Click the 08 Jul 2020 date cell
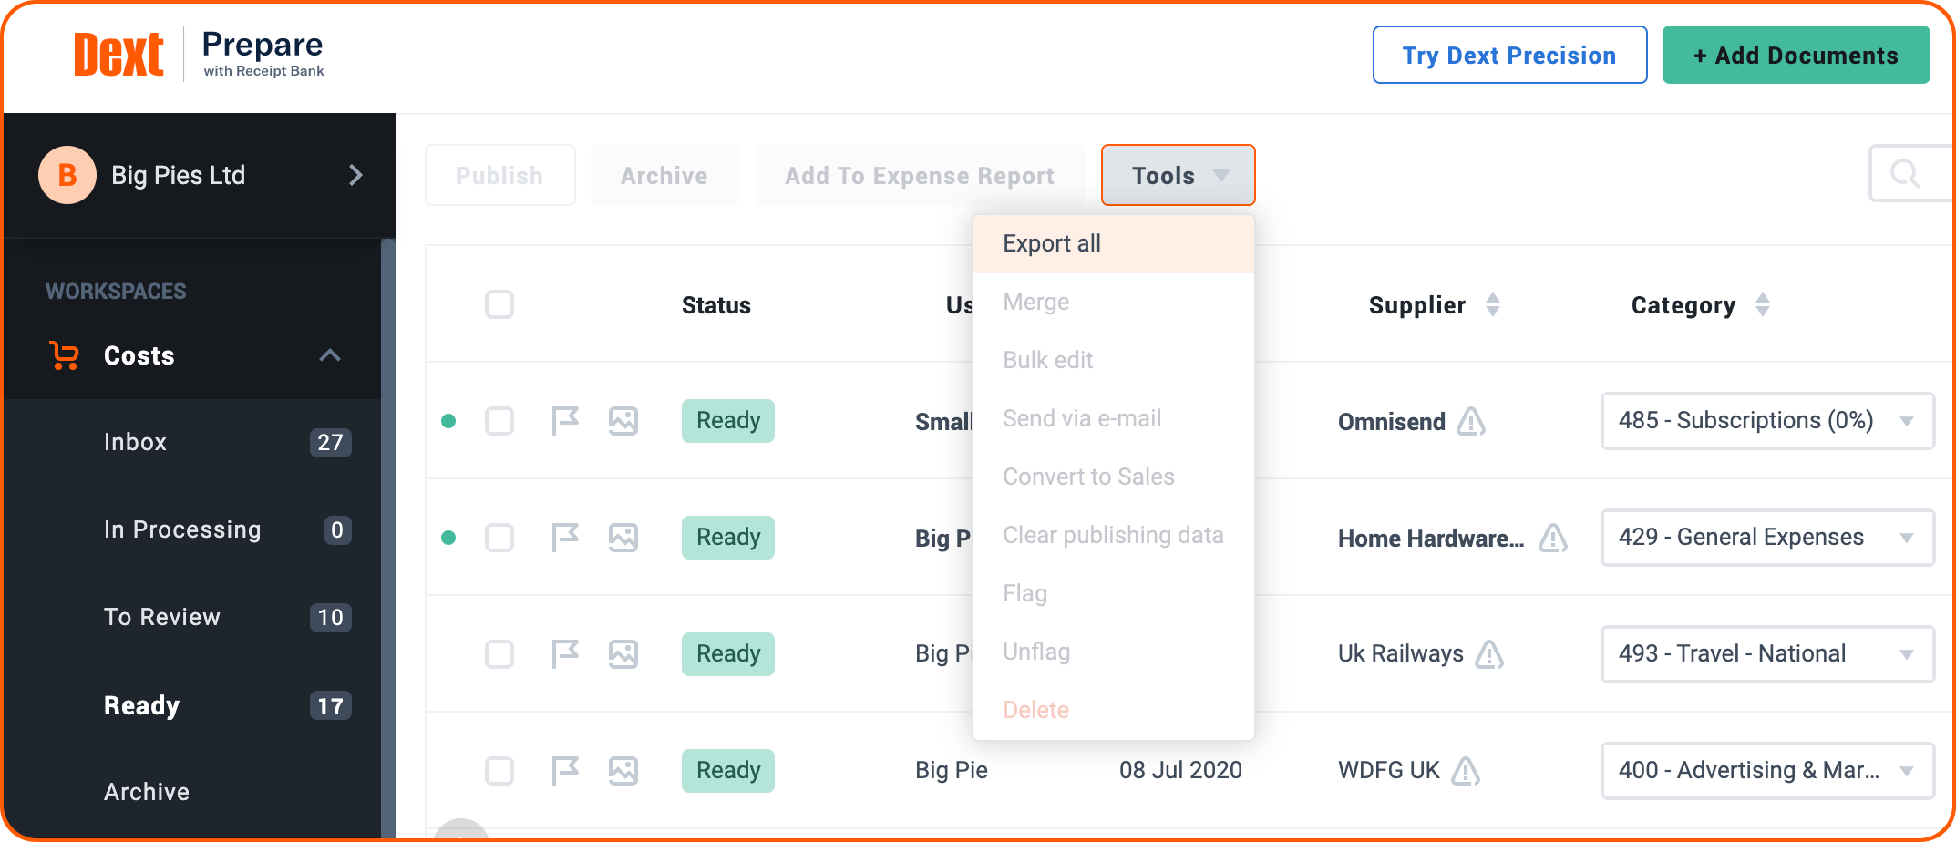Screen dimensions: 1956x842 pyautogui.click(x=1180, y=771)
